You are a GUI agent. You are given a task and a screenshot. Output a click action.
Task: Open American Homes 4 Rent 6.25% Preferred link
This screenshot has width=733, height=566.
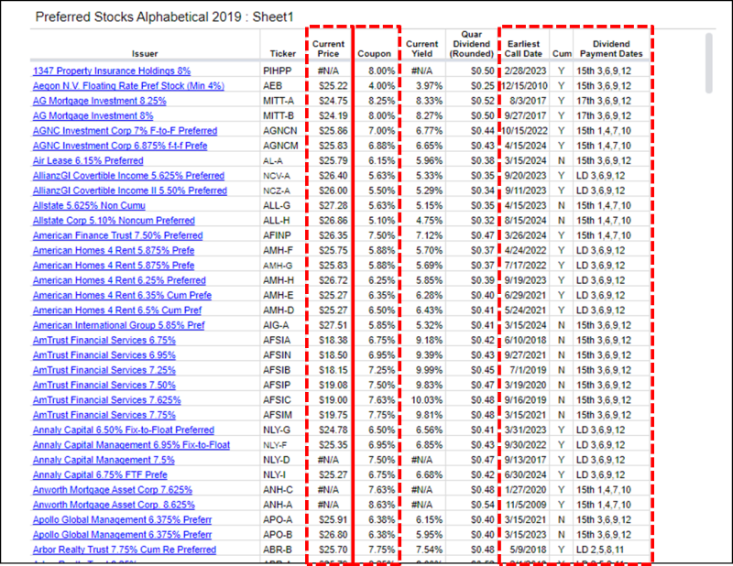(x=119, y=280)
